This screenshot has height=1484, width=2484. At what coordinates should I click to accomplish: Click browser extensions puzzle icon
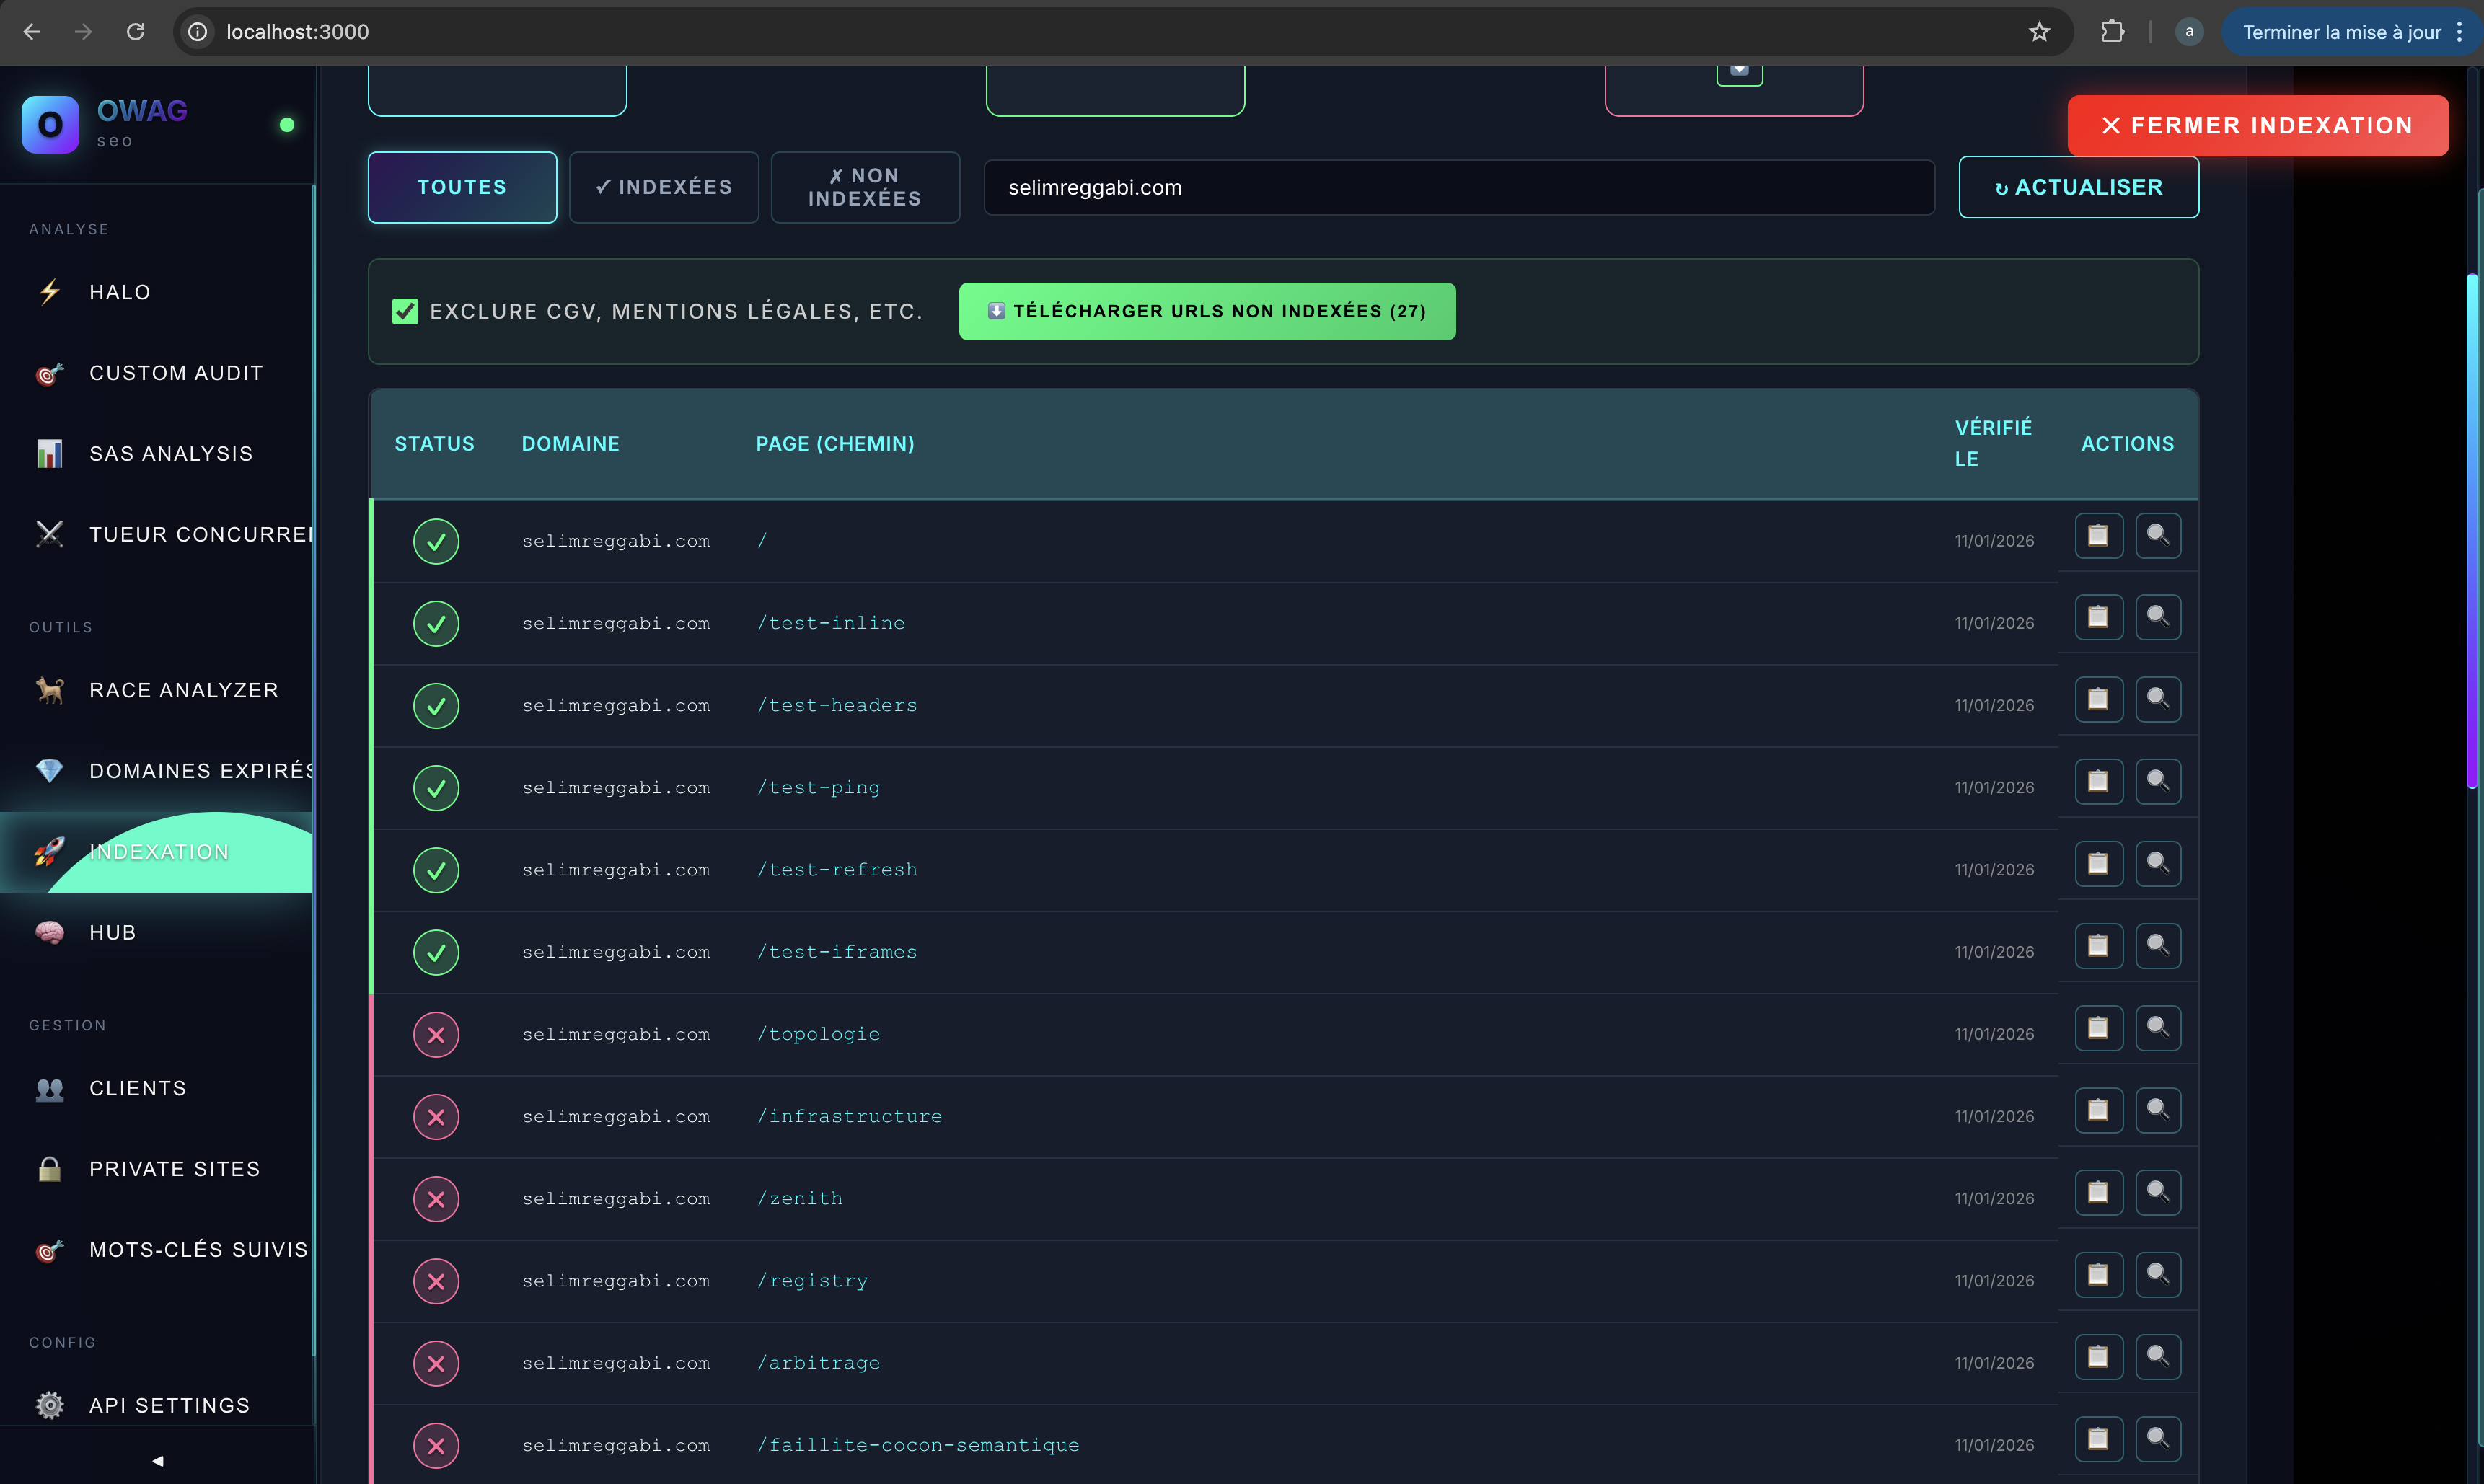(x=2112, y=32)
